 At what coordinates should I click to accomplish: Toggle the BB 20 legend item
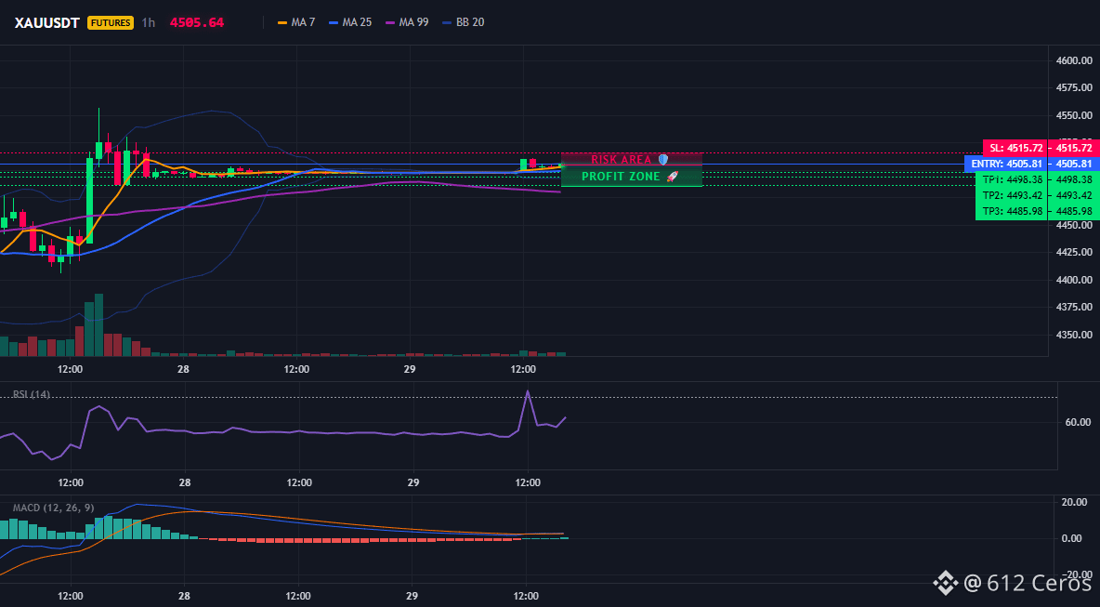[x=463, y=22]
